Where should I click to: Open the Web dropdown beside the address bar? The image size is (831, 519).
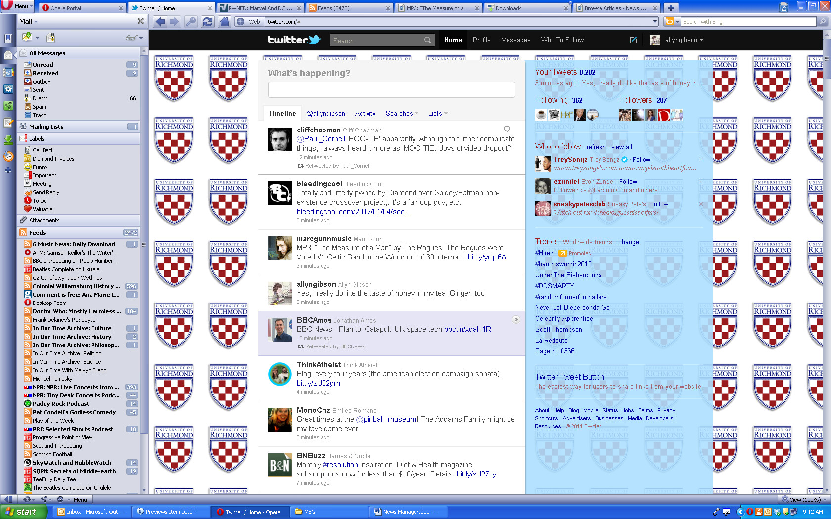(x=249, y=21)
